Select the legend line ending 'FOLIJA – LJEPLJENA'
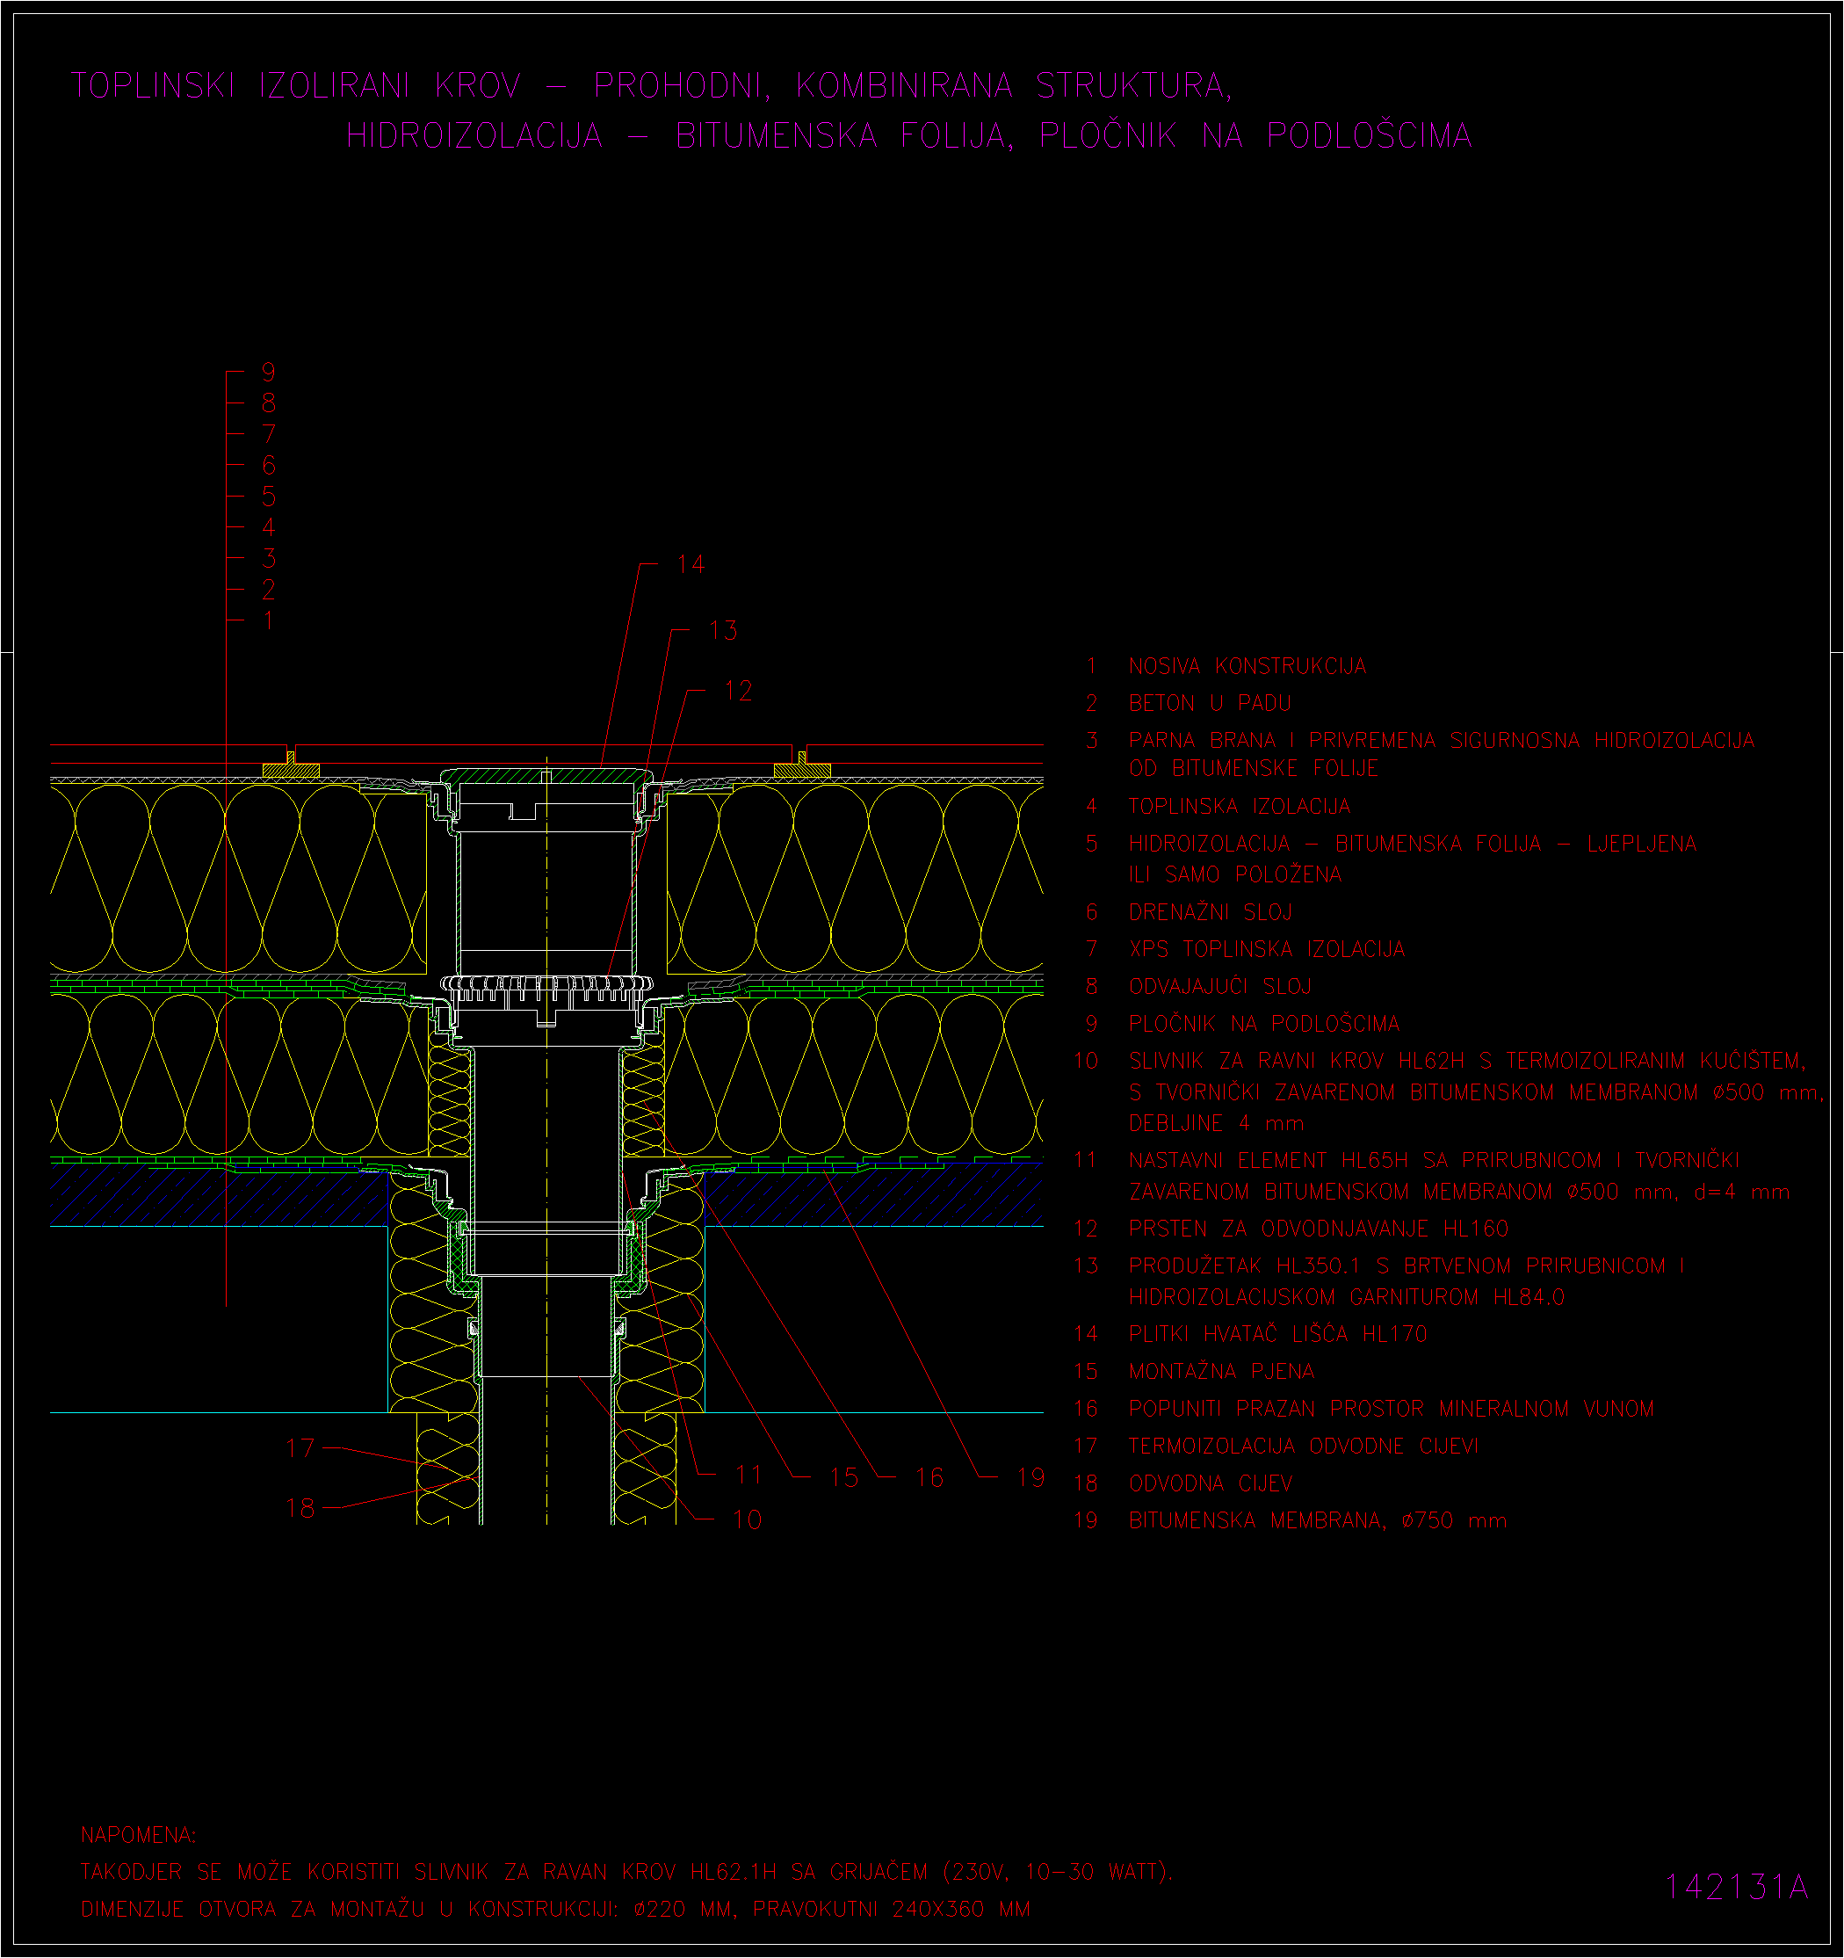This screenshot has width=1844, height=1958. click(1413, 844)
